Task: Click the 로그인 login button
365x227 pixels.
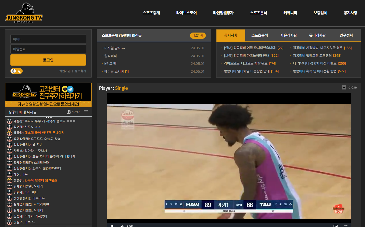Action: click(48, 60)
